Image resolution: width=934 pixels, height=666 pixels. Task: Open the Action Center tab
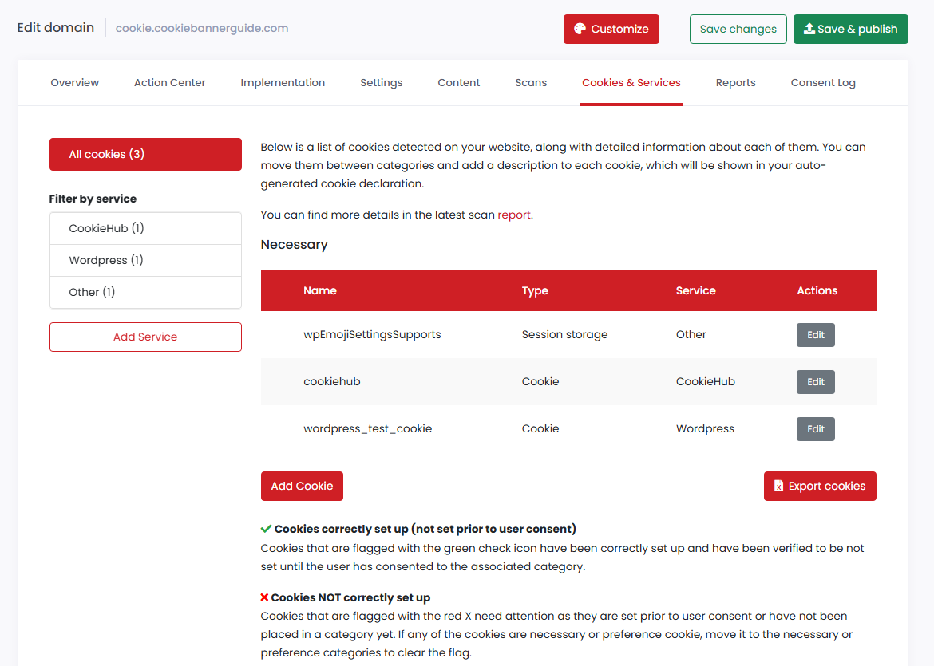tap(170, 83)
